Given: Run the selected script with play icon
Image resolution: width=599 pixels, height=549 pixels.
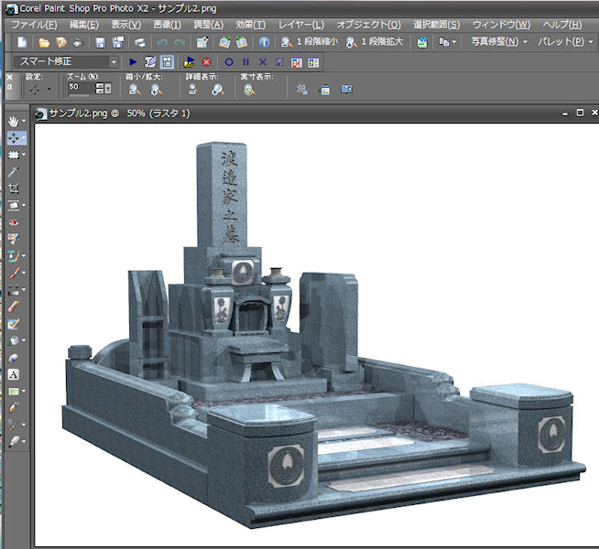Looking at the screenshot, I should (133, 62).
